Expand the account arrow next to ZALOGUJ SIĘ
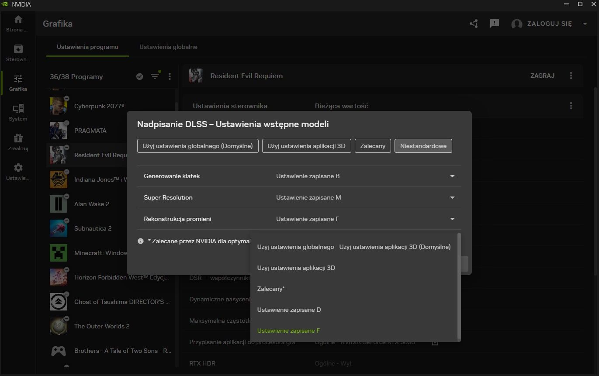 [x=585, y=24]
